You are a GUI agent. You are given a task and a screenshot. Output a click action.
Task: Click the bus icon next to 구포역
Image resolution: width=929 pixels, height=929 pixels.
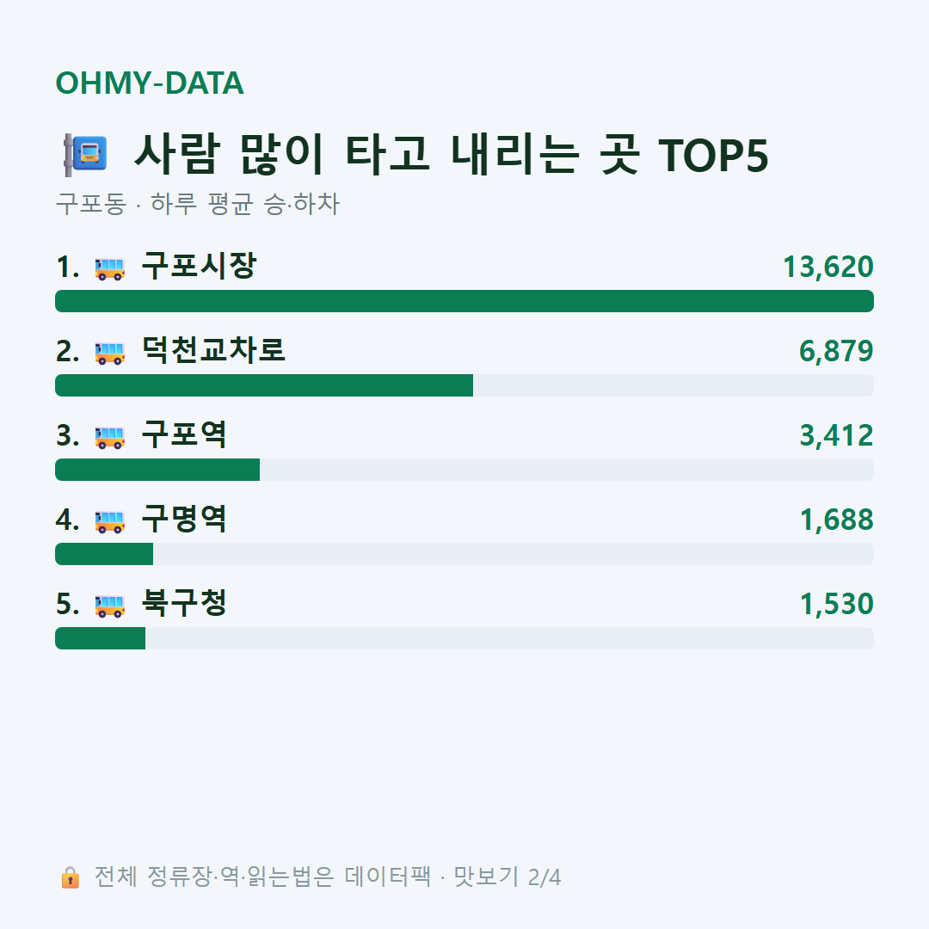coord(110,437)
